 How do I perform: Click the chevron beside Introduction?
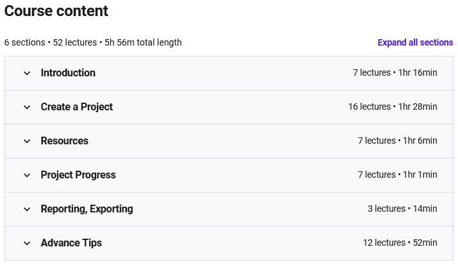click(27, 73)
